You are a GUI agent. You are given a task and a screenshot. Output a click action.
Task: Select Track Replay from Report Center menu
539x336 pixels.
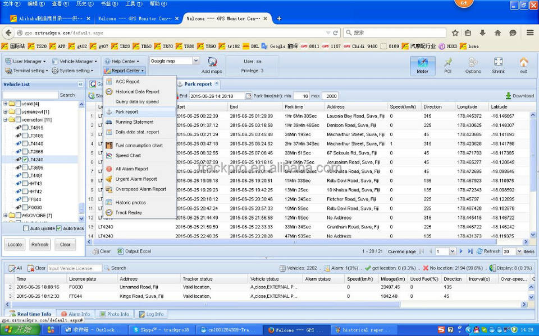pos(129,213)
